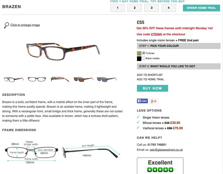
Task: Click the five-star Excellent rating badge
Action: (x=160, y=166)
